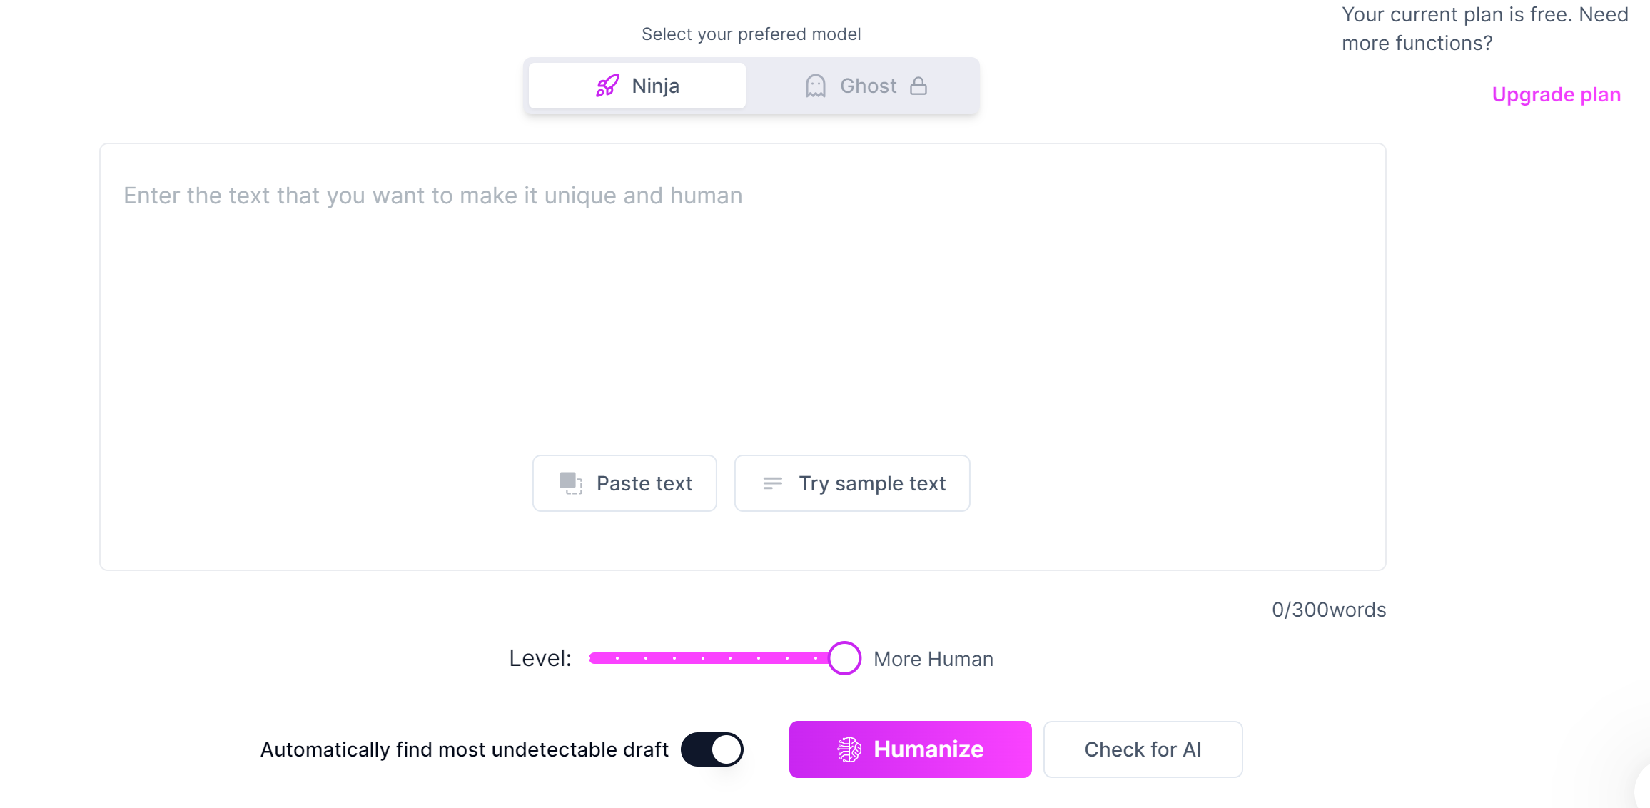Click the Check for AI button
The height and width of the screenshot is (808, 1650).
click(1143, 749)
